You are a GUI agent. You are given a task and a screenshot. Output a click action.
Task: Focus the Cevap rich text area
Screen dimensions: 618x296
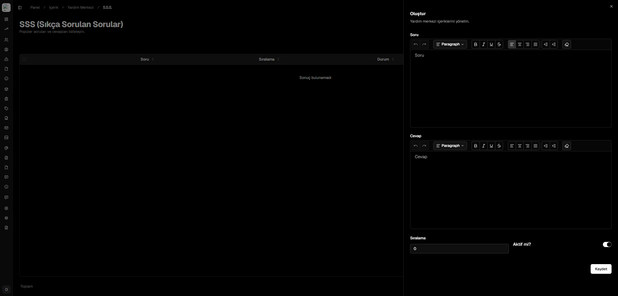point(511,190)
